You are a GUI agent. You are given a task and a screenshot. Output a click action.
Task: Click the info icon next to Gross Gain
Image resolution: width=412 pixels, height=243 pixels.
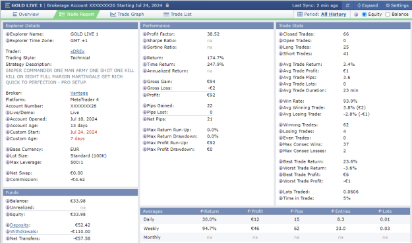[x=144, y=82]
